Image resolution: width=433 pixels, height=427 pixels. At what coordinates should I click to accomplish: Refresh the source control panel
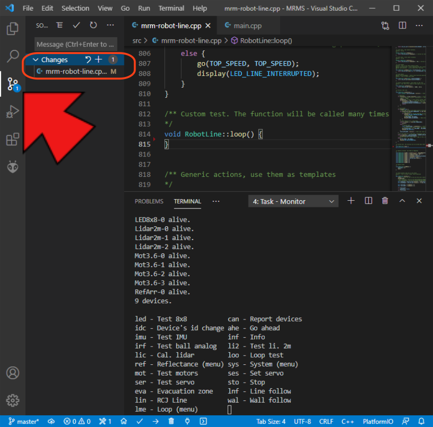click(93, 25)
